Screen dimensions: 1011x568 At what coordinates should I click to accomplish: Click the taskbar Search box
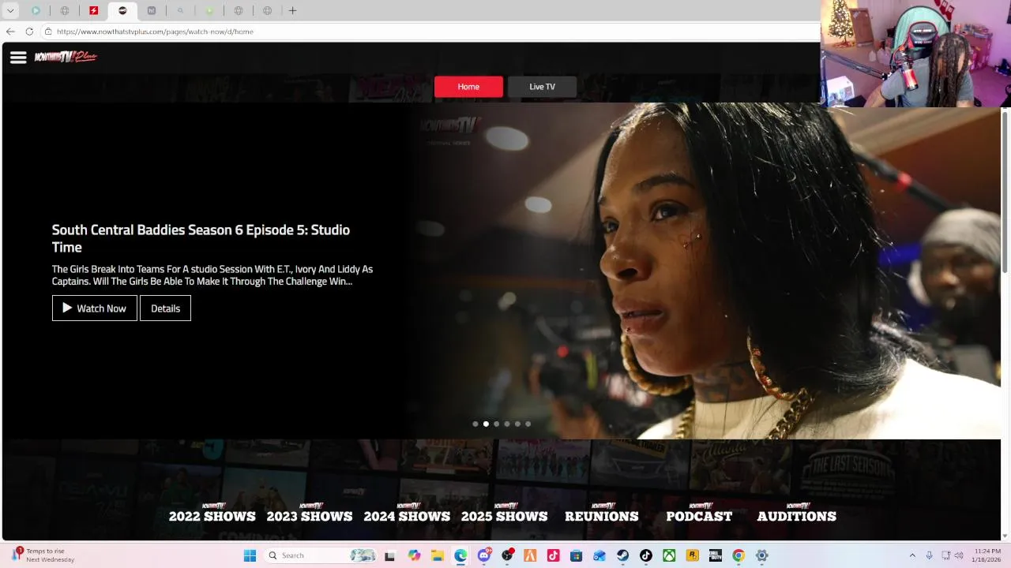(x=321, y=555)
